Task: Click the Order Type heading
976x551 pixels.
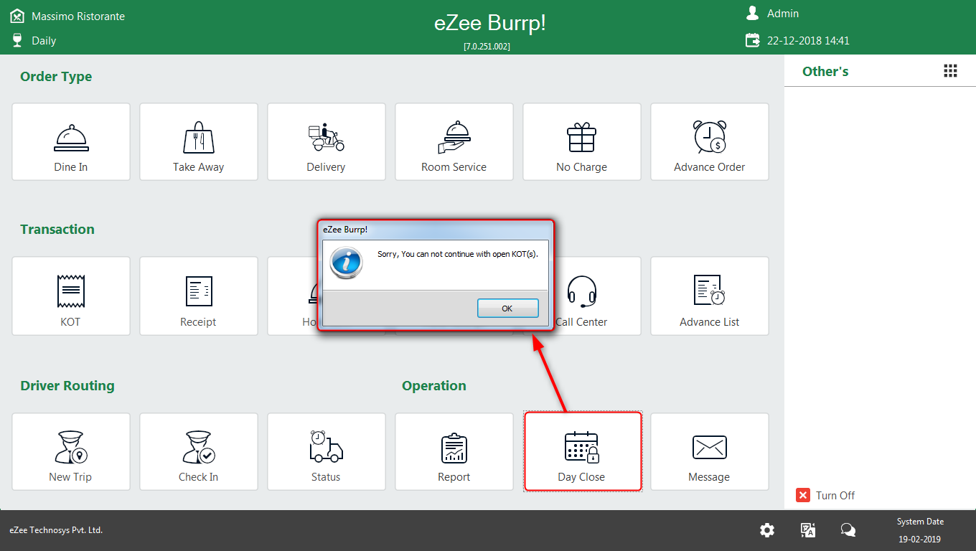Action: click(x=56, y=77)
